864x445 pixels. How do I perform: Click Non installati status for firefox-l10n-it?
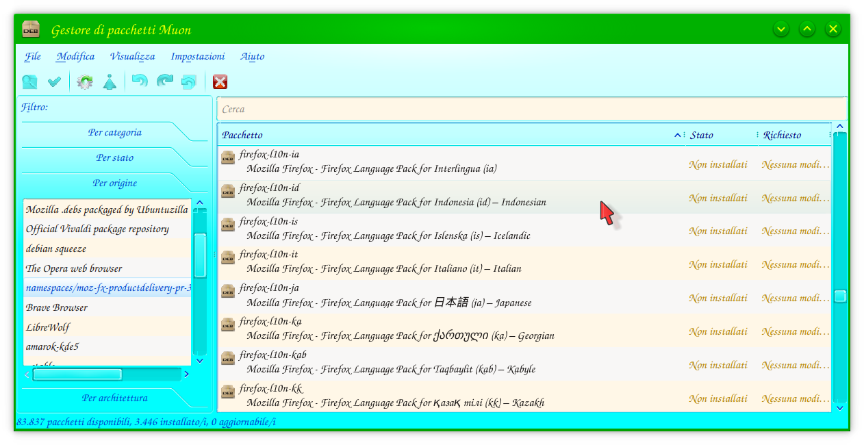pyautogui.click(x=718, y=264)
